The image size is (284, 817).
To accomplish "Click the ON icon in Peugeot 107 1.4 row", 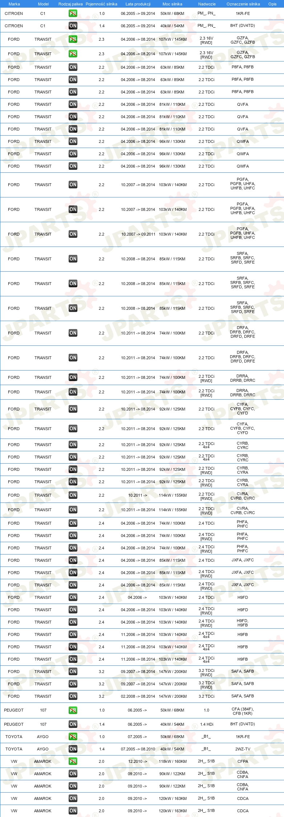I will [73, 724].
